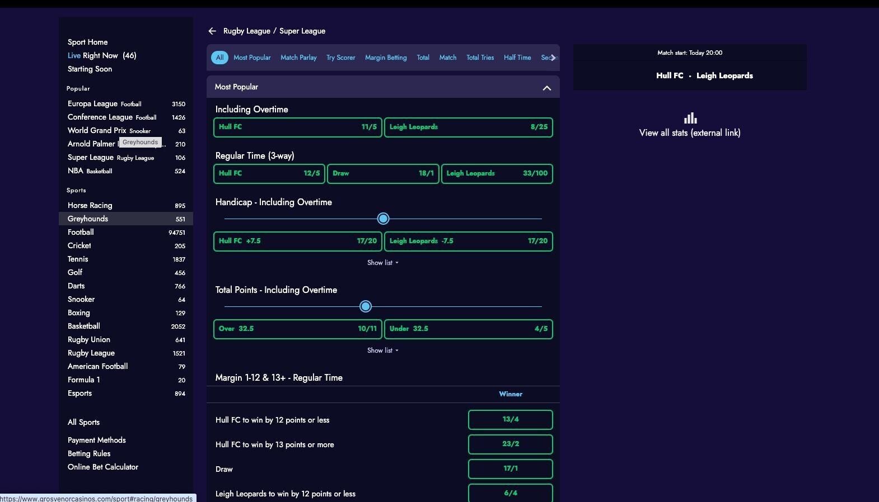Expand the Handicap Show list dropdown

point(383,263)
